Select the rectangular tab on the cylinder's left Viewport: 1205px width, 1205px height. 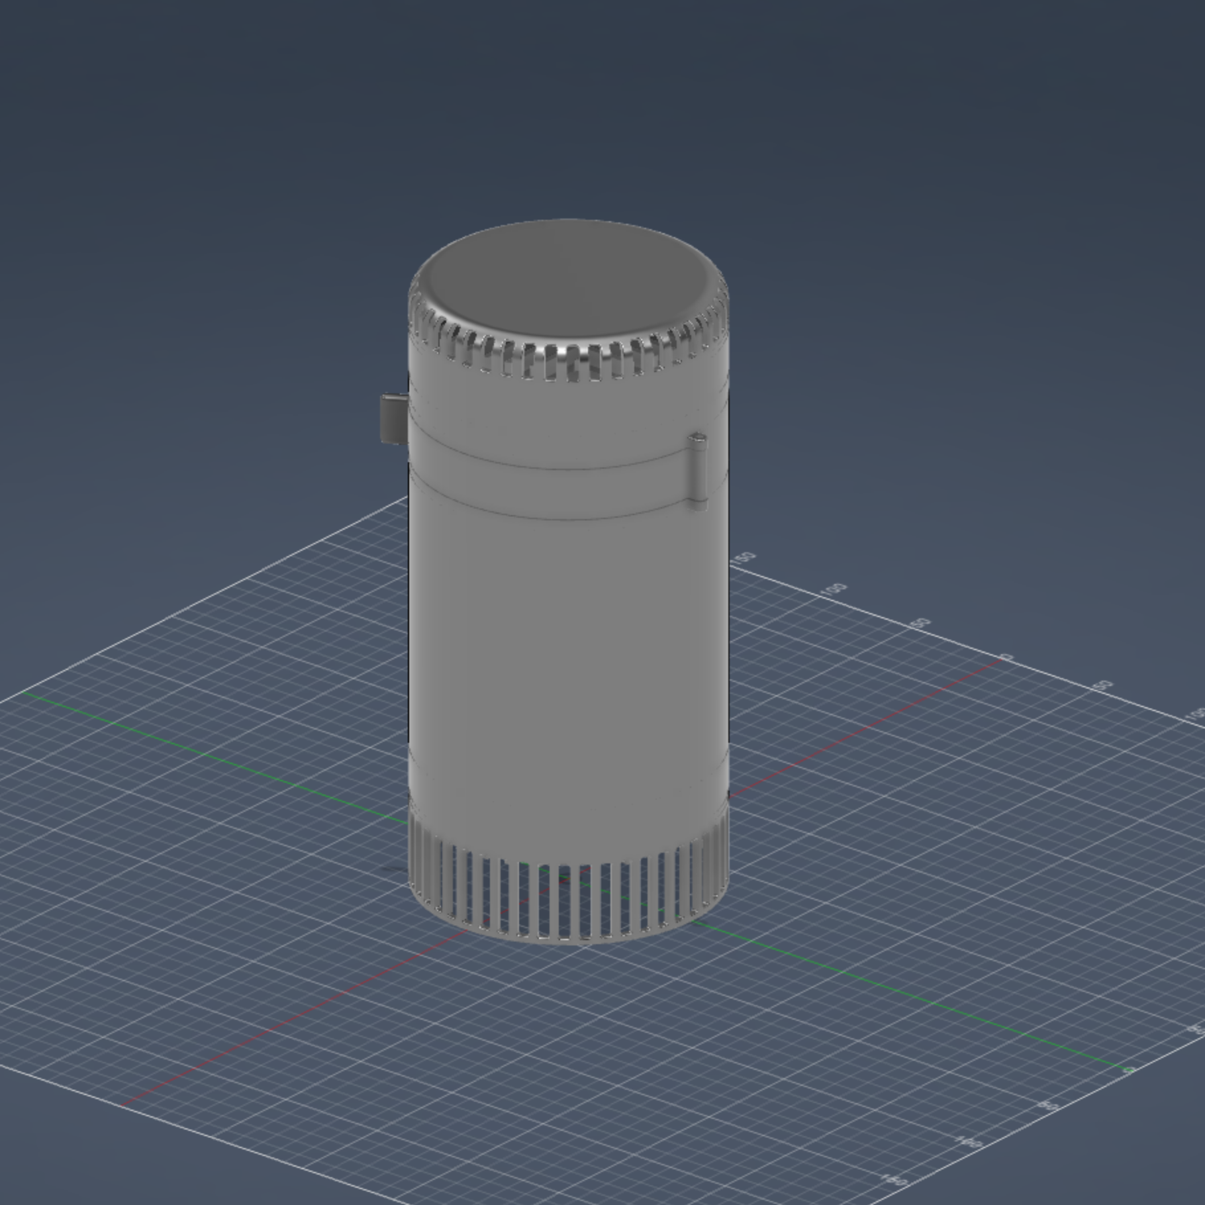[x=392, y=418]
